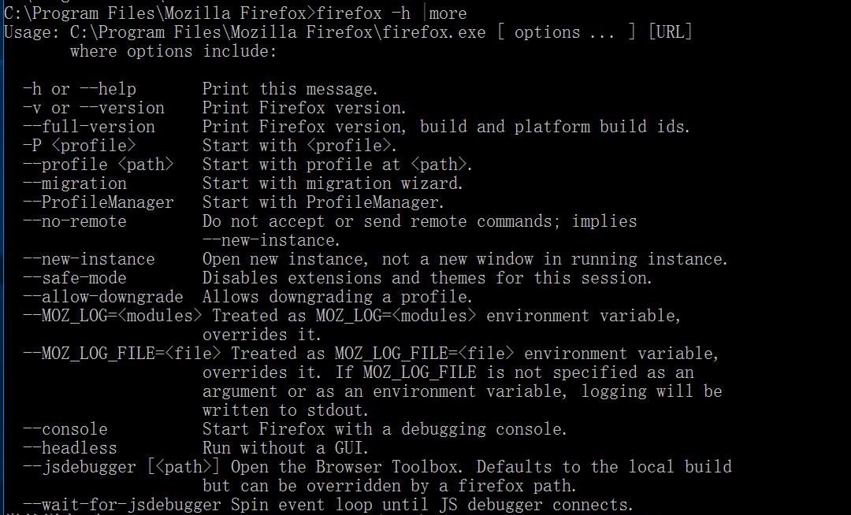Click 'Disables extensions and themes' description

(344, 278)
